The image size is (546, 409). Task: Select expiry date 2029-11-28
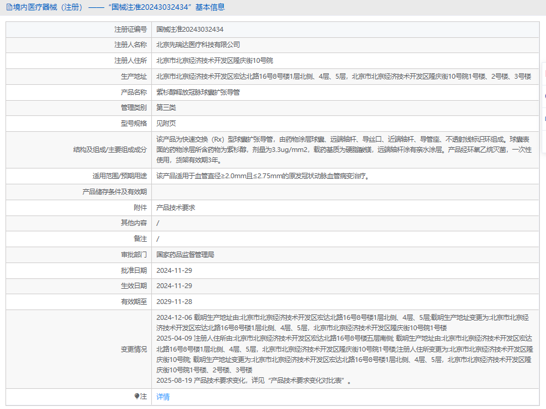point(174,302)
